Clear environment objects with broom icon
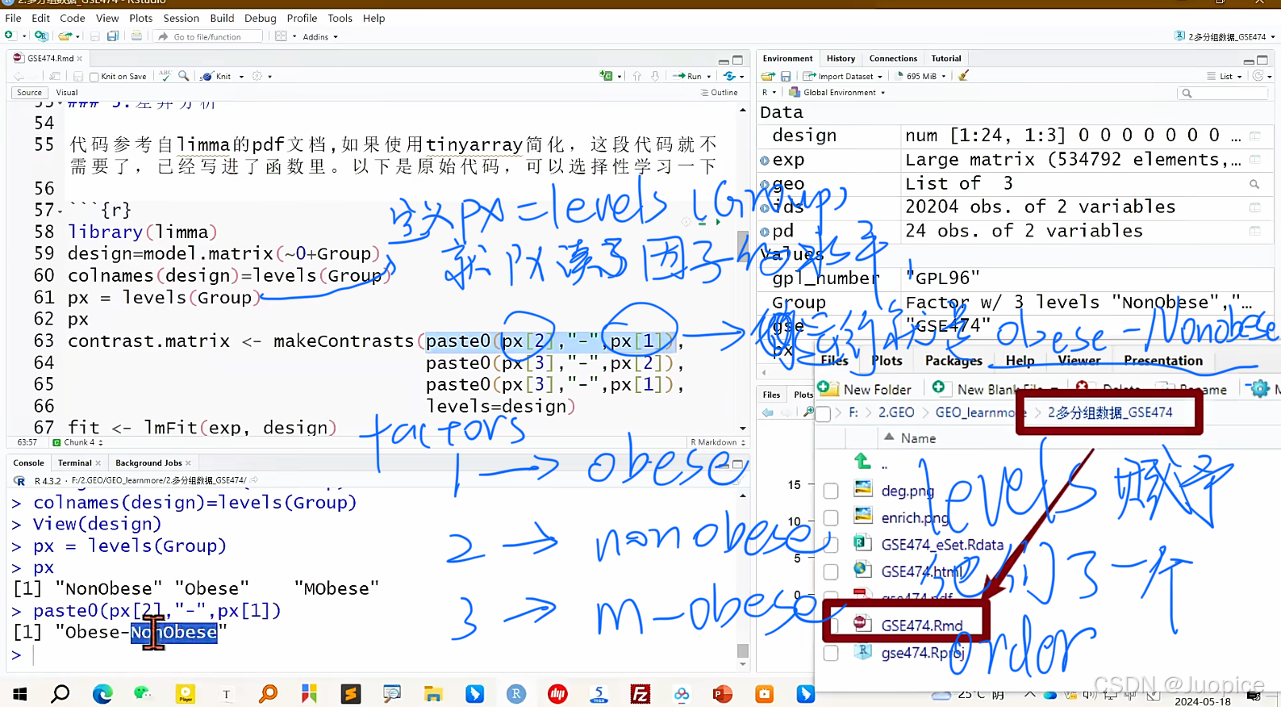Image resolution: width=1281 pixels, height=707 pixels. pyautogui.click(x=963, y=76)
